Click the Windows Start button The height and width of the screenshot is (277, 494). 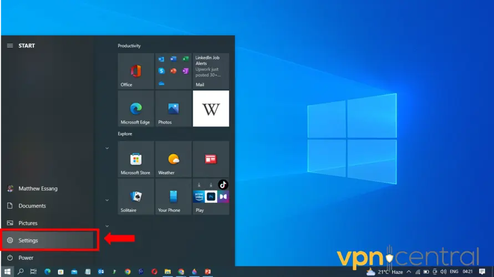pyautogui.click(x=7, y=271)
